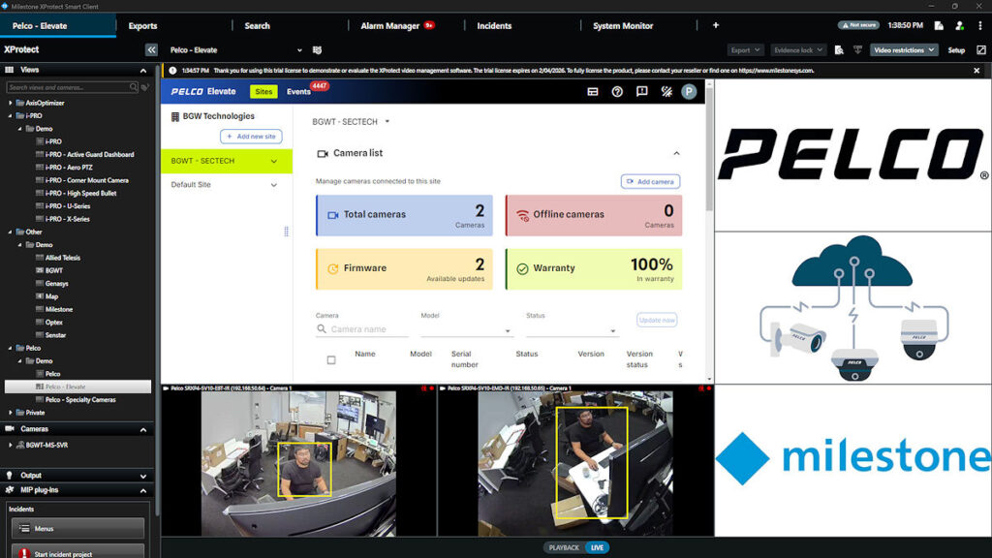Viewport: 992px width, 558px height.
Task: Open the Video restrictions dropdown
Action: pos(905,49)
